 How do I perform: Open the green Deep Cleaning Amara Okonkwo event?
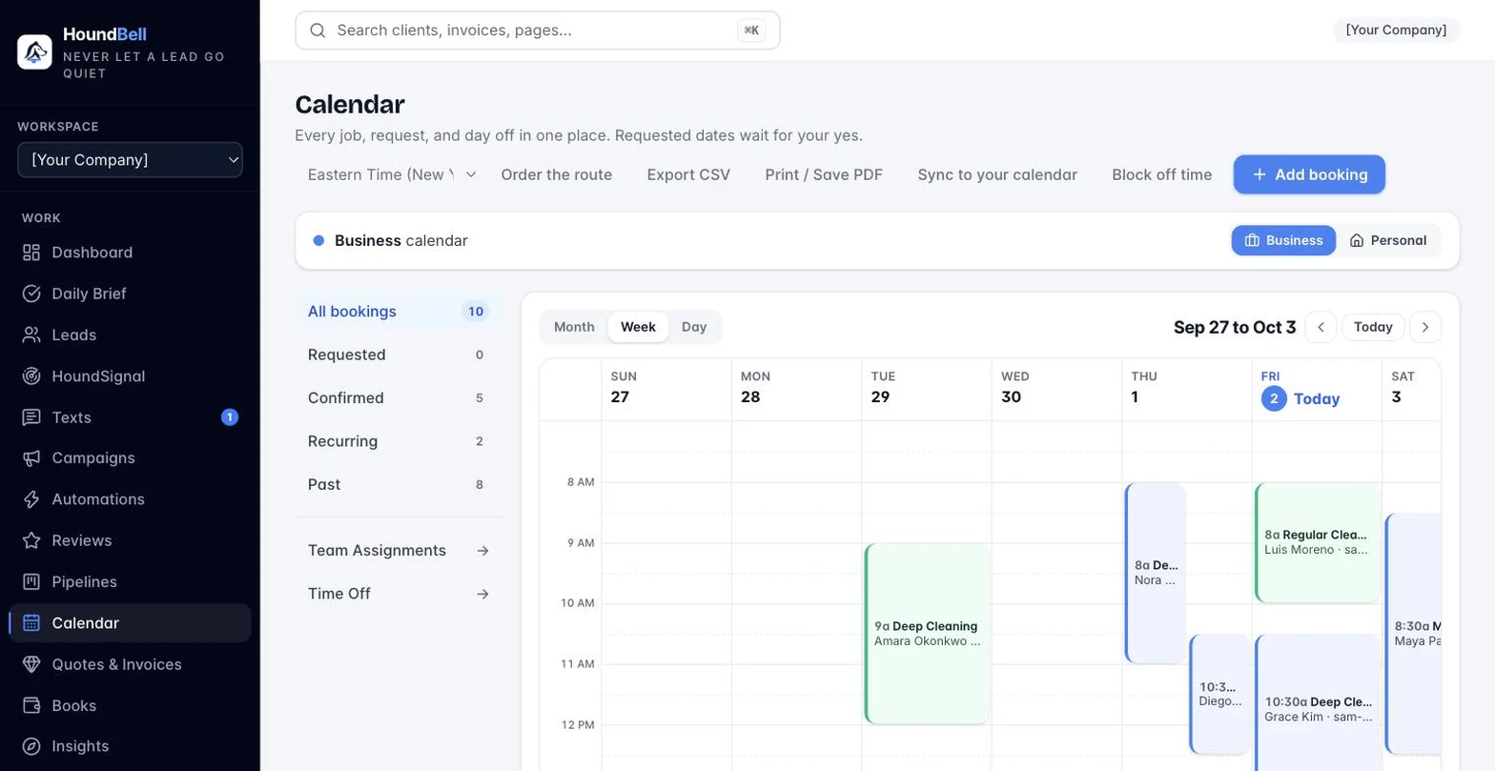pyautogui.click(x=927, y=634)
